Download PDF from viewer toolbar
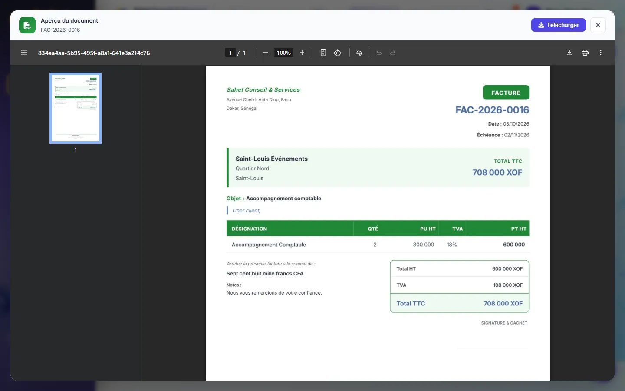 [x=569, y=53]
